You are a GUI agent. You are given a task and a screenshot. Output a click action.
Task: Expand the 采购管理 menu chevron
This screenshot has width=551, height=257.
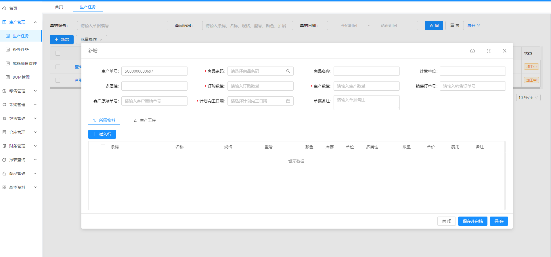(x=35, y=105)
